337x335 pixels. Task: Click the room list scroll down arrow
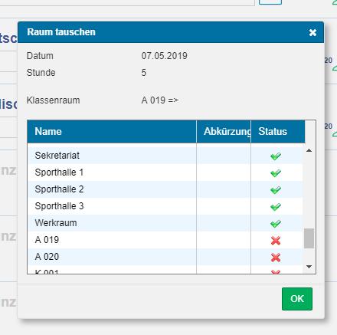(x=309, y=267)
